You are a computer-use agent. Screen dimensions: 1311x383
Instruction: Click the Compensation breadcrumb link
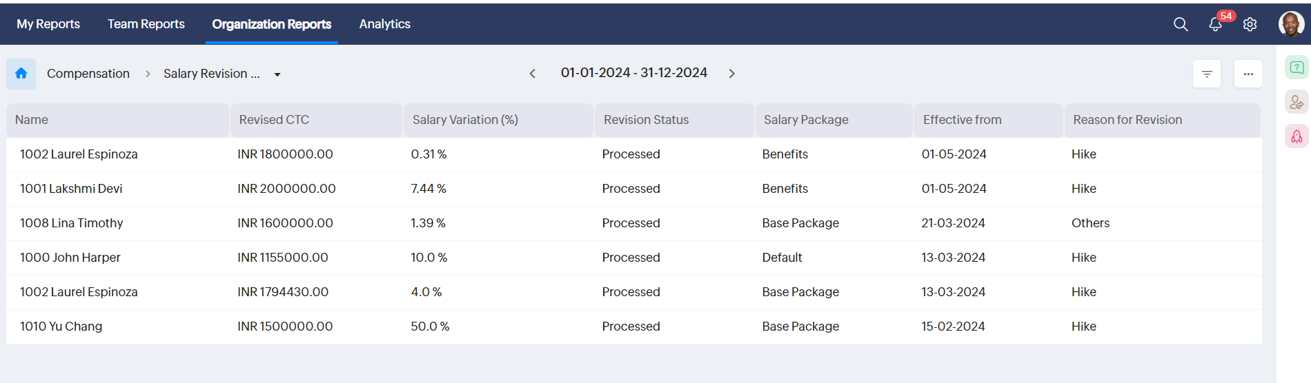88,74
